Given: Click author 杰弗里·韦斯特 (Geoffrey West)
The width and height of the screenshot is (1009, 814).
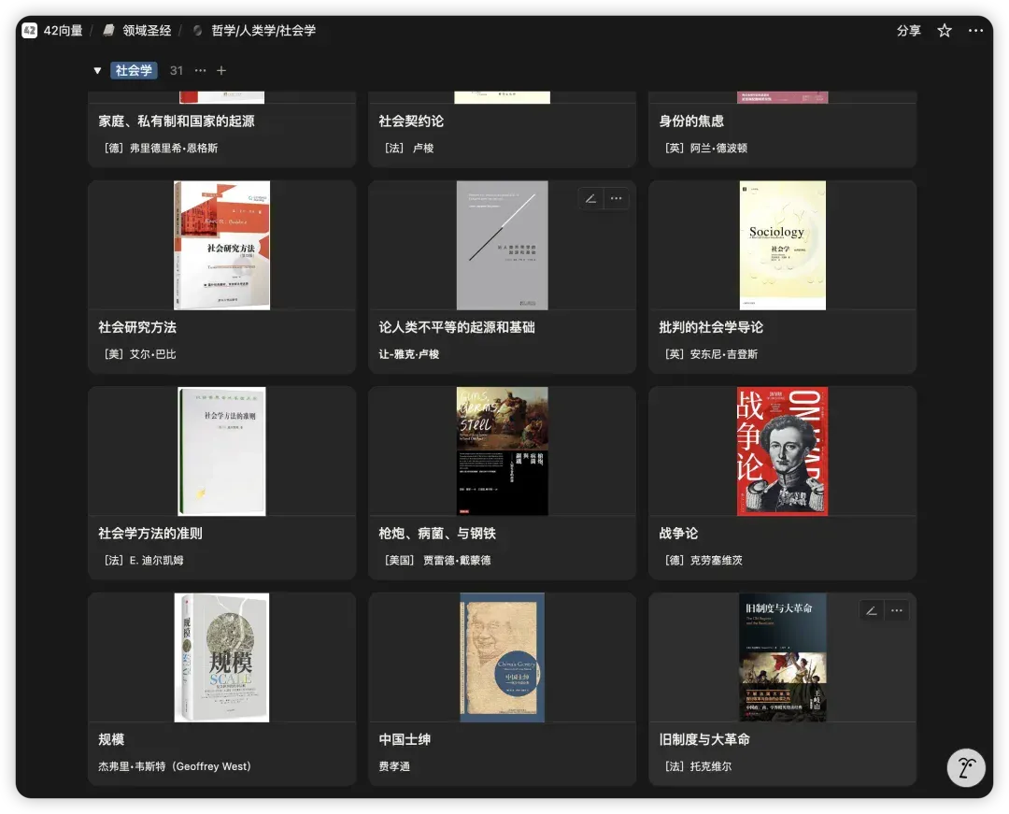Looking at the screenshot, I should pos(175,766).
